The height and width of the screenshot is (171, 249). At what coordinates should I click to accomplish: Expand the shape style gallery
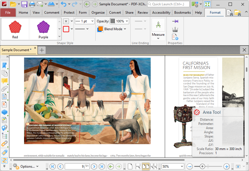[x=59, y=37]
